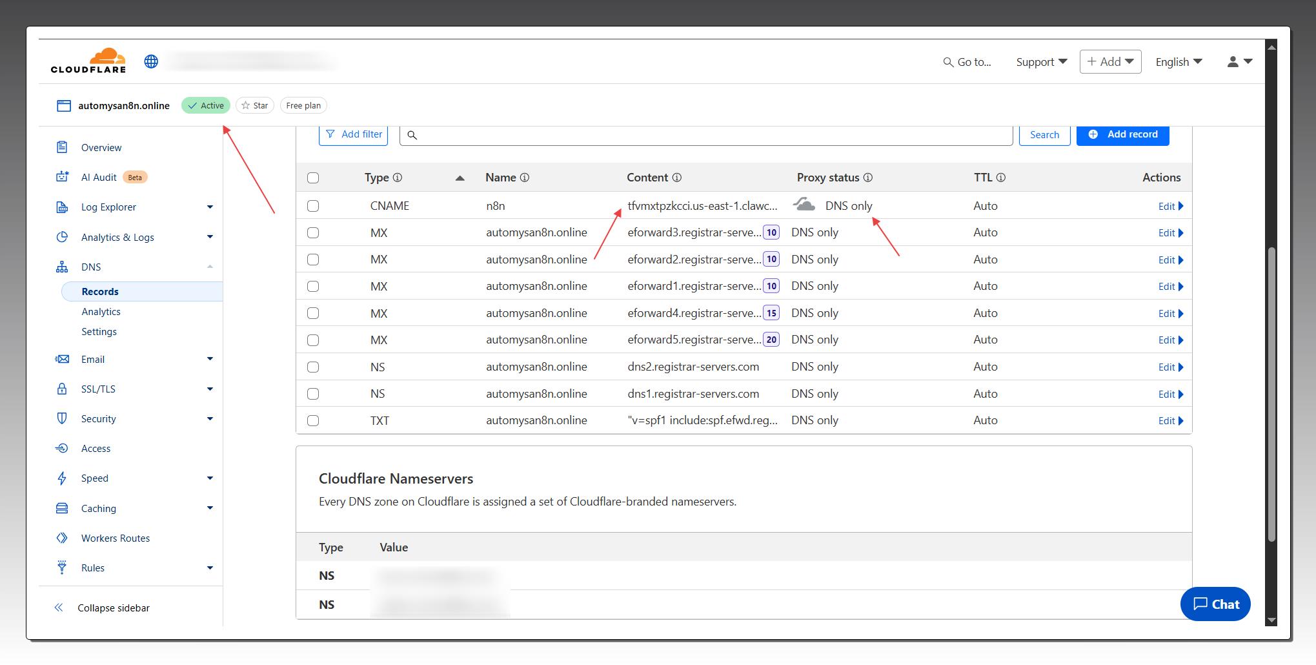Check the CNAME n8n record checkbox
This screenshot has height=665, width=1316.
click(x=313, y=206)
